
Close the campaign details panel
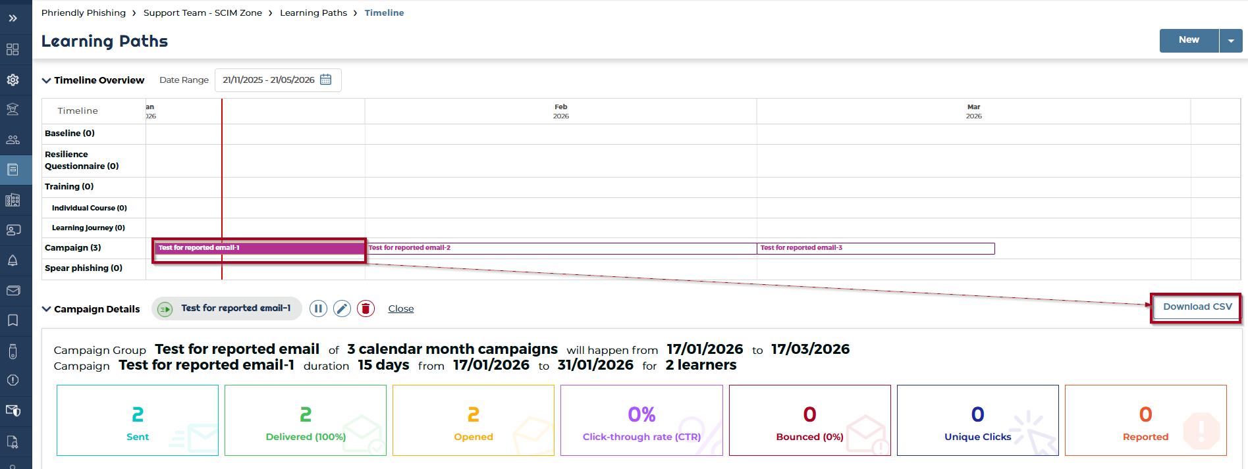[x=401, y=309]
